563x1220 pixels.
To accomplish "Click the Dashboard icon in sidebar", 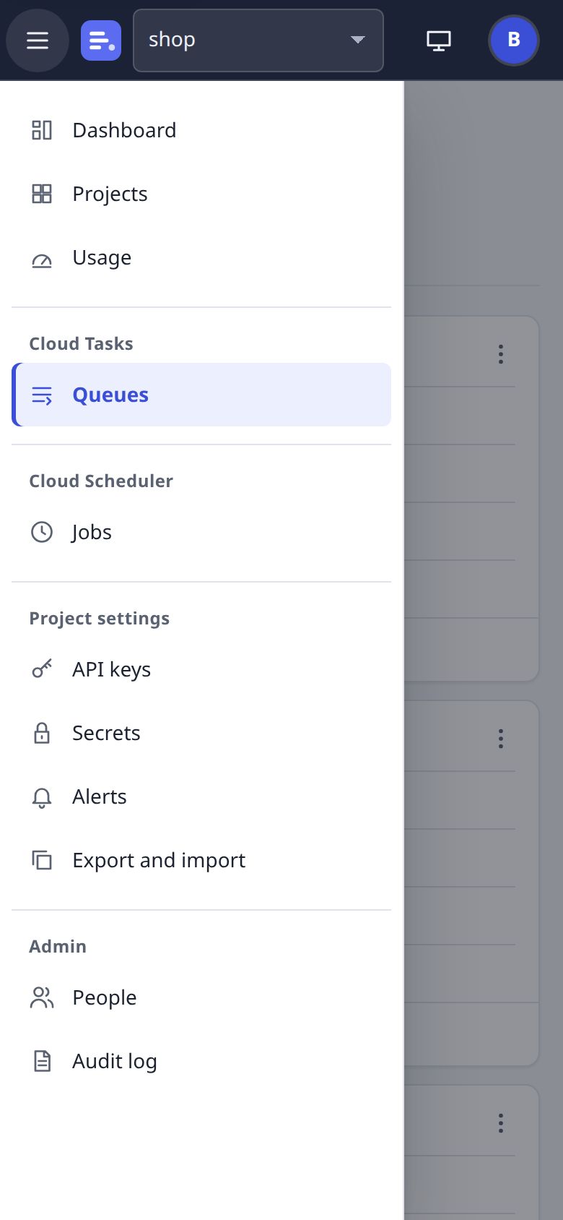I will coord(42,130).
